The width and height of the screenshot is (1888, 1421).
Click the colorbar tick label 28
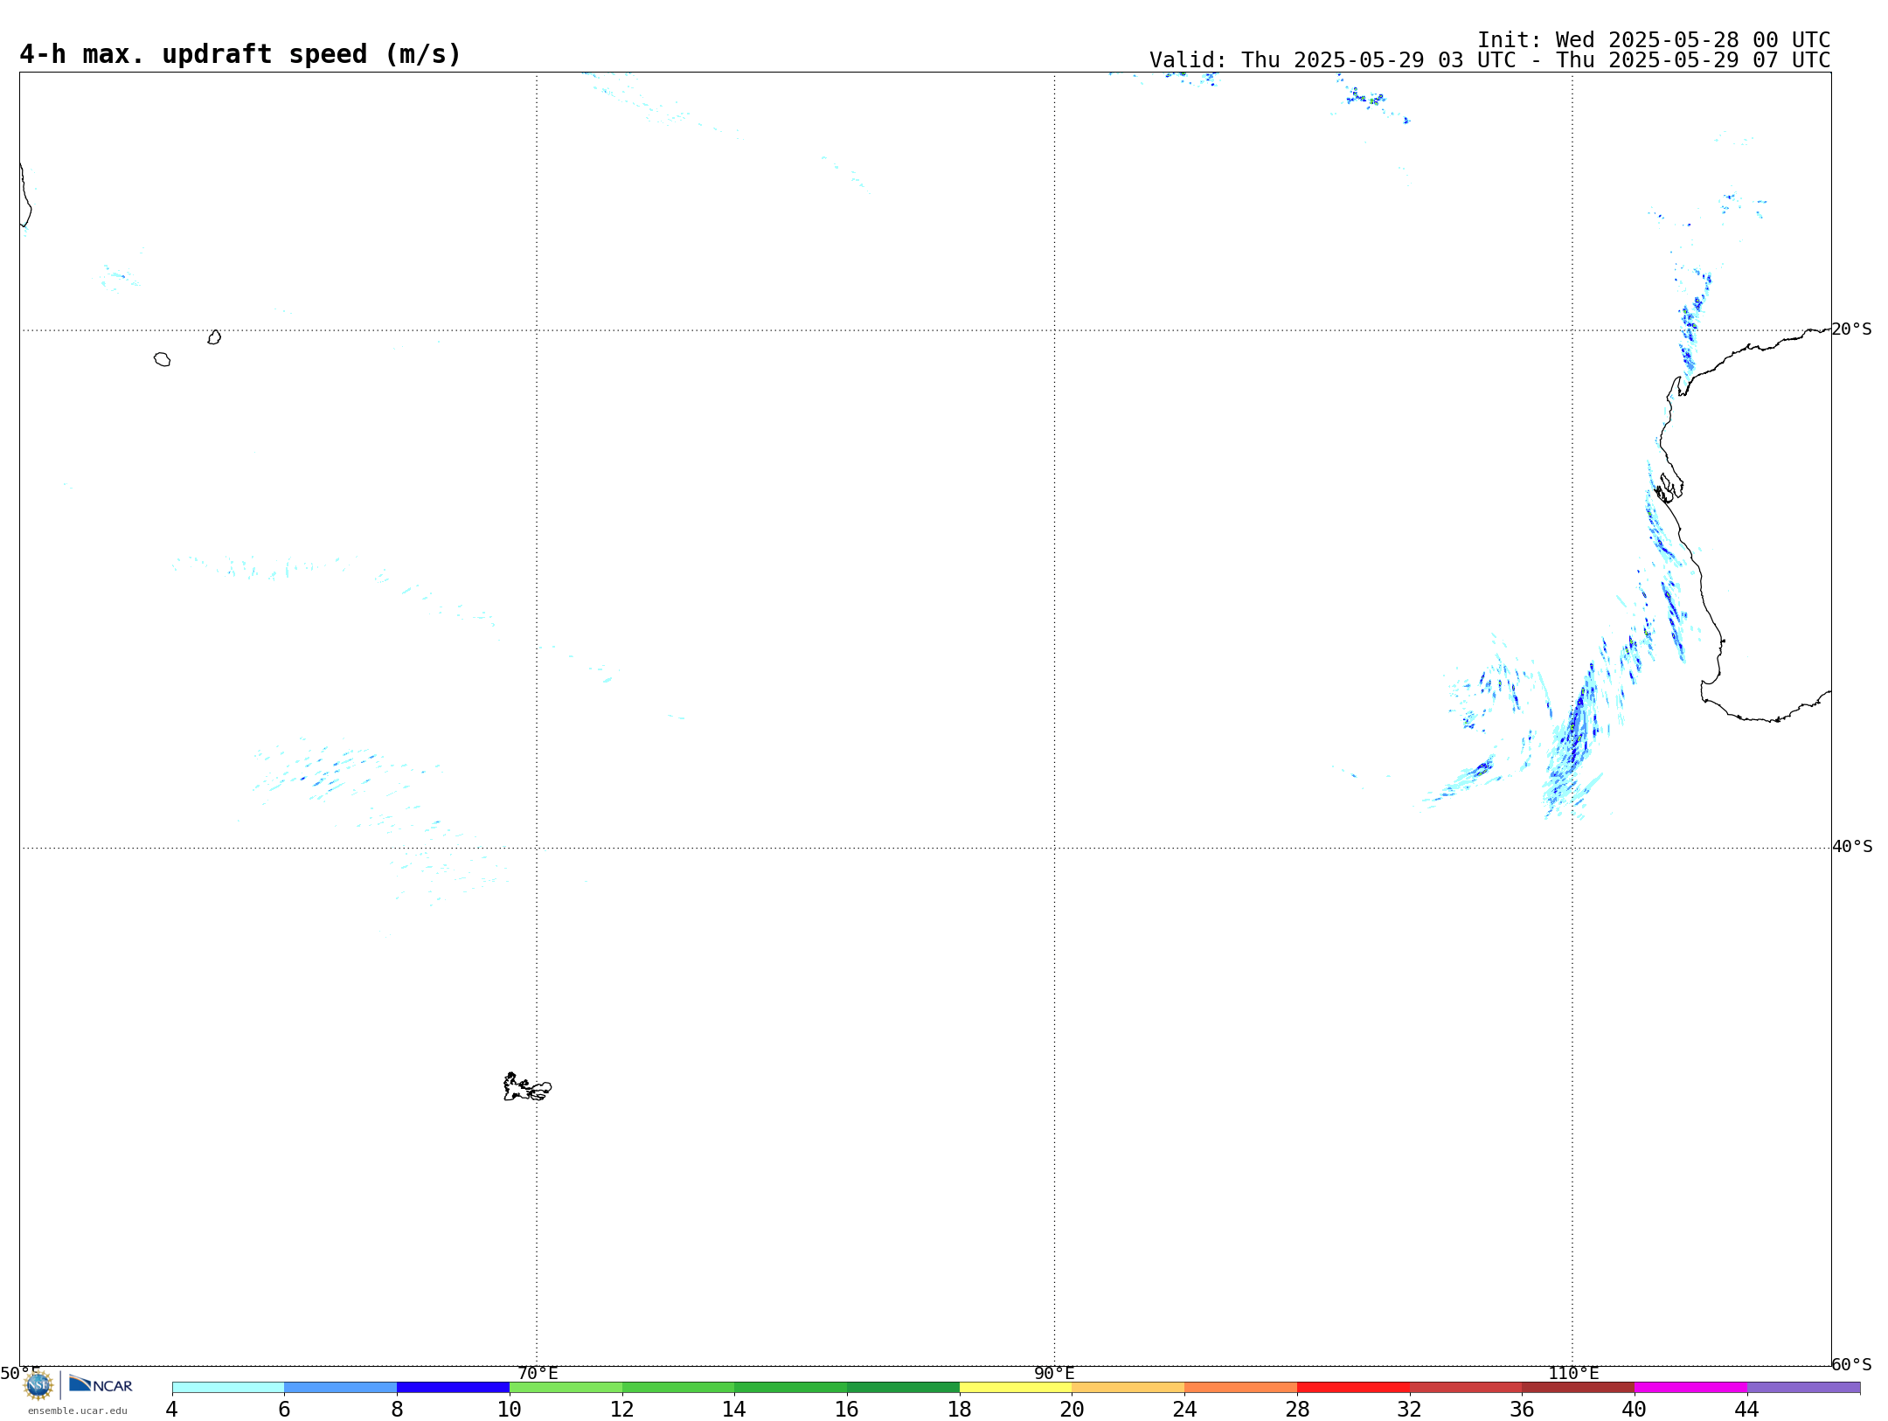tap(1297, 1409)
